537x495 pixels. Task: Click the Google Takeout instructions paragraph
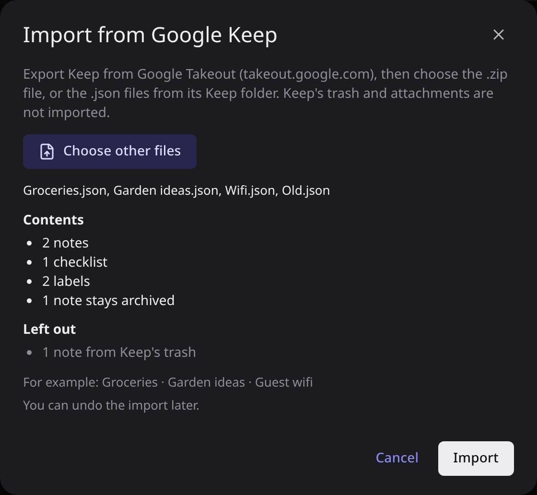coord(266,93)
